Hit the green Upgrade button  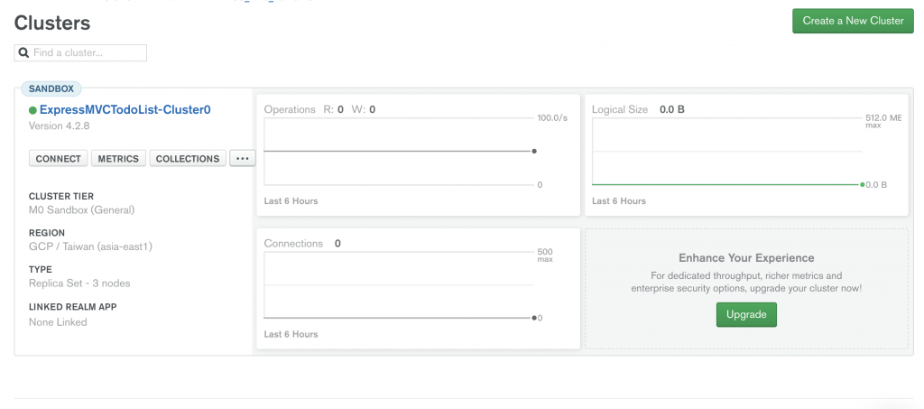click(x=746, y=314)
